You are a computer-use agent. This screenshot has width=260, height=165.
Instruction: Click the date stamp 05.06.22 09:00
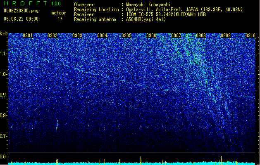pos(21,19)
